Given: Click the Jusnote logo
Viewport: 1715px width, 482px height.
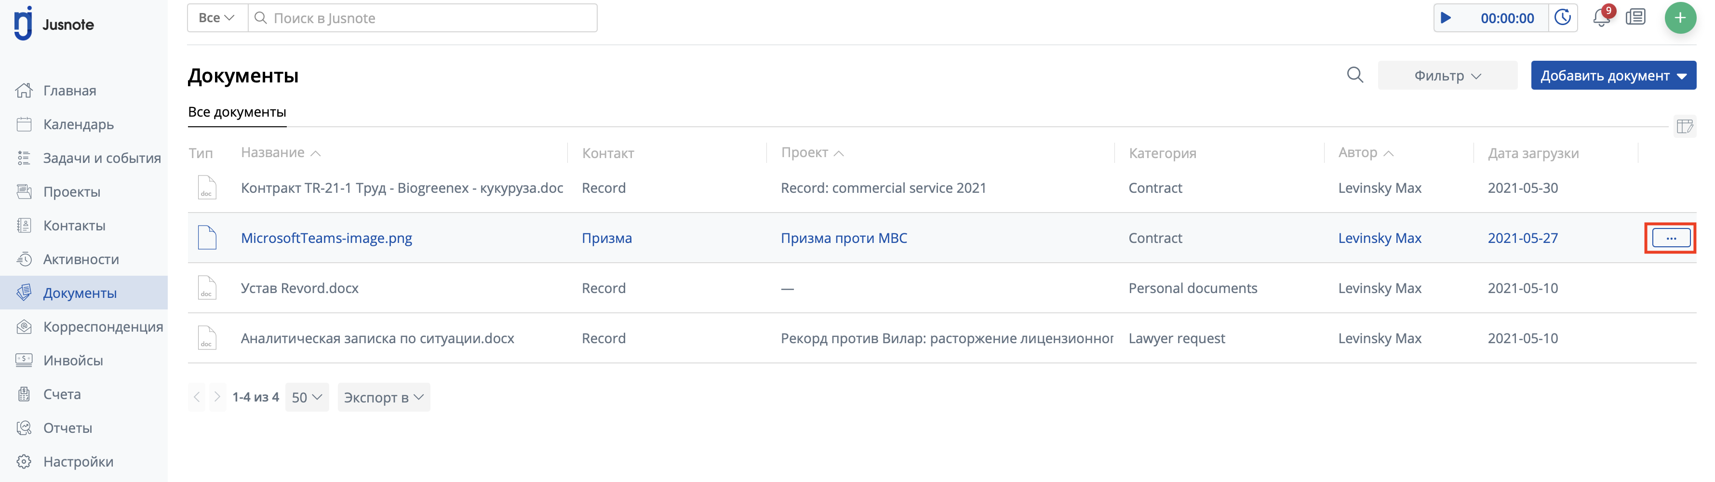Looking at the screenshot, I should click(x=54, y=24).
